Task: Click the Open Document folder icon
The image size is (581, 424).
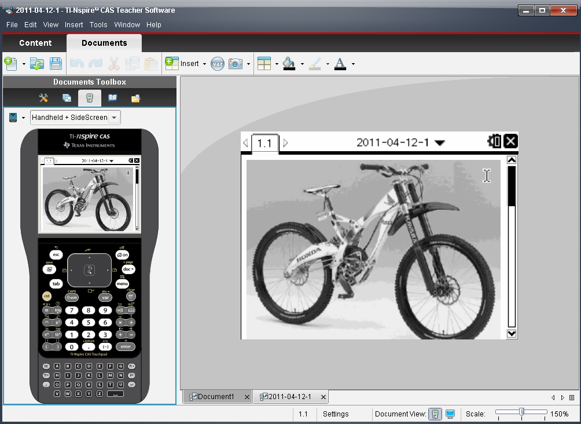Action: pos(37,64)
